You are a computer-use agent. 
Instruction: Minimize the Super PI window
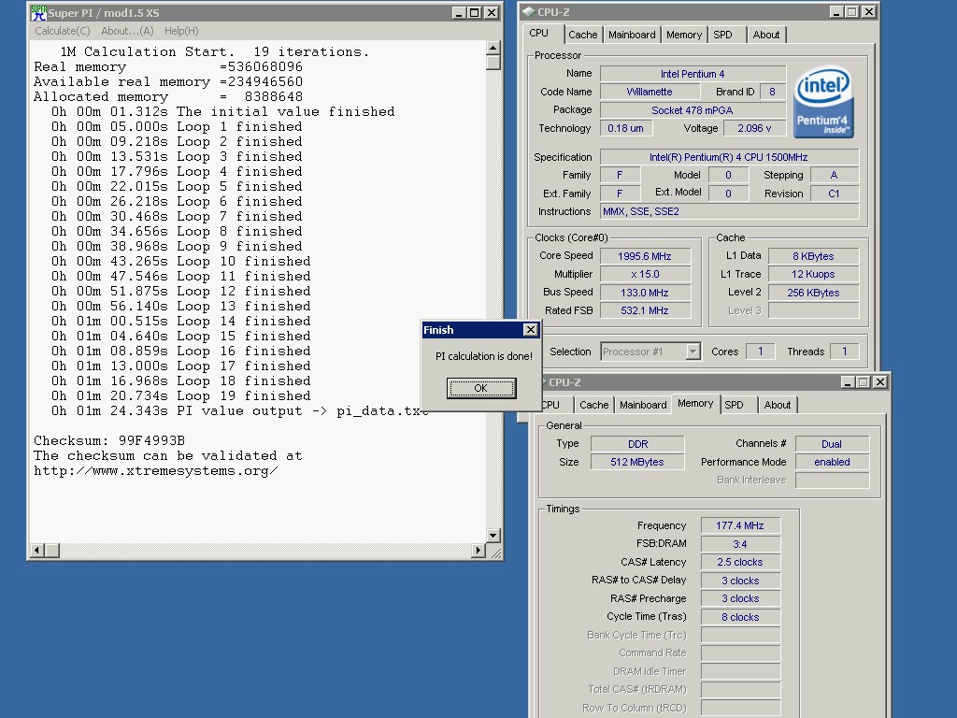pos(459,13)
